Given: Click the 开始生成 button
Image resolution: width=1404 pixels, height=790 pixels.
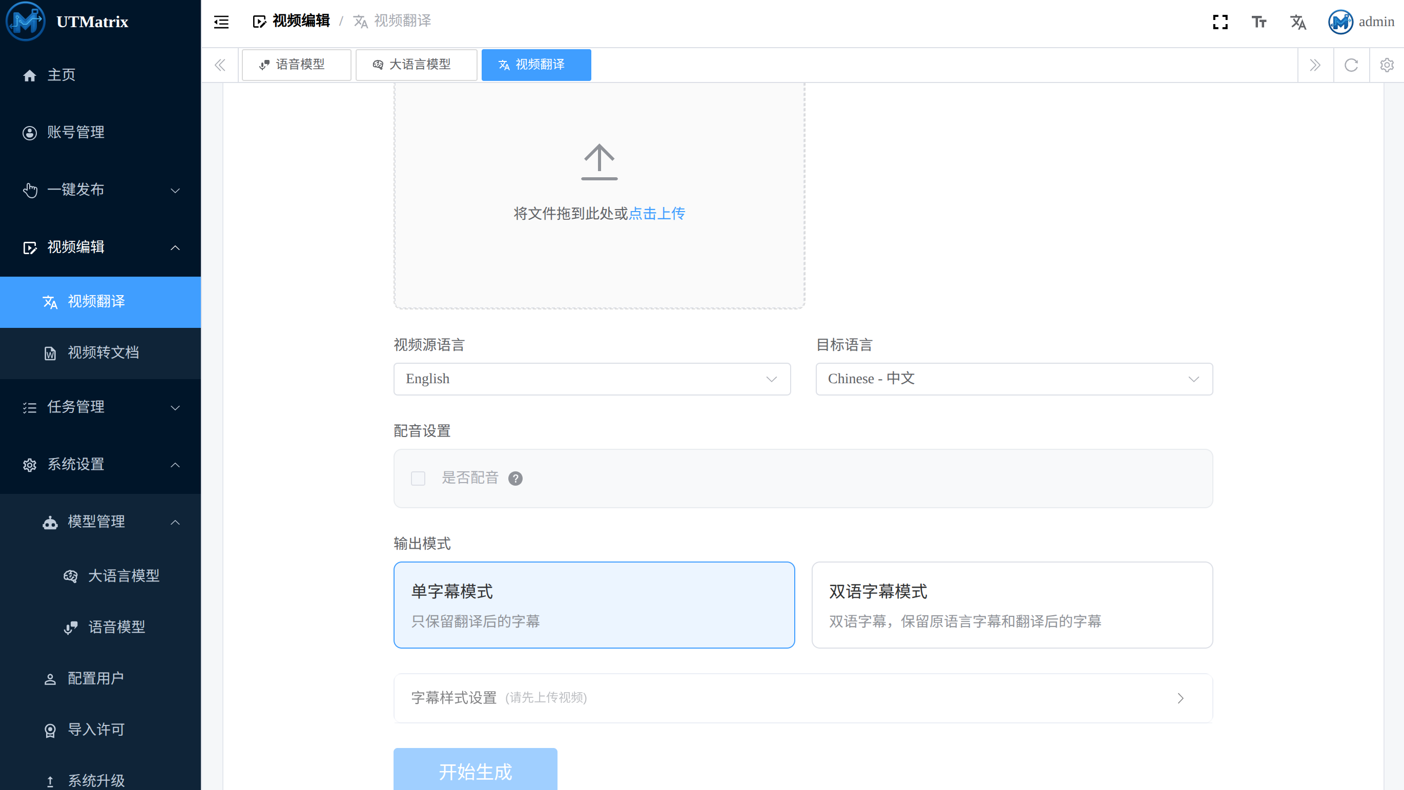Looking at the screenshot, I should coord(476,771).
